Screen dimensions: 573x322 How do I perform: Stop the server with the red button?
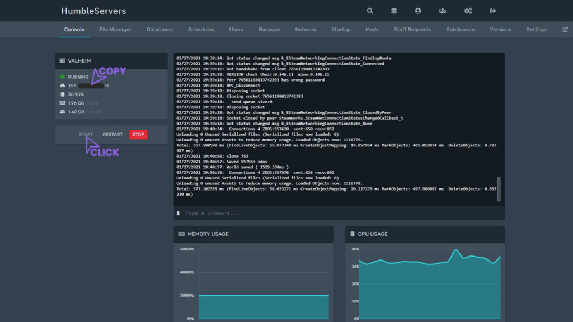point(138,135)
